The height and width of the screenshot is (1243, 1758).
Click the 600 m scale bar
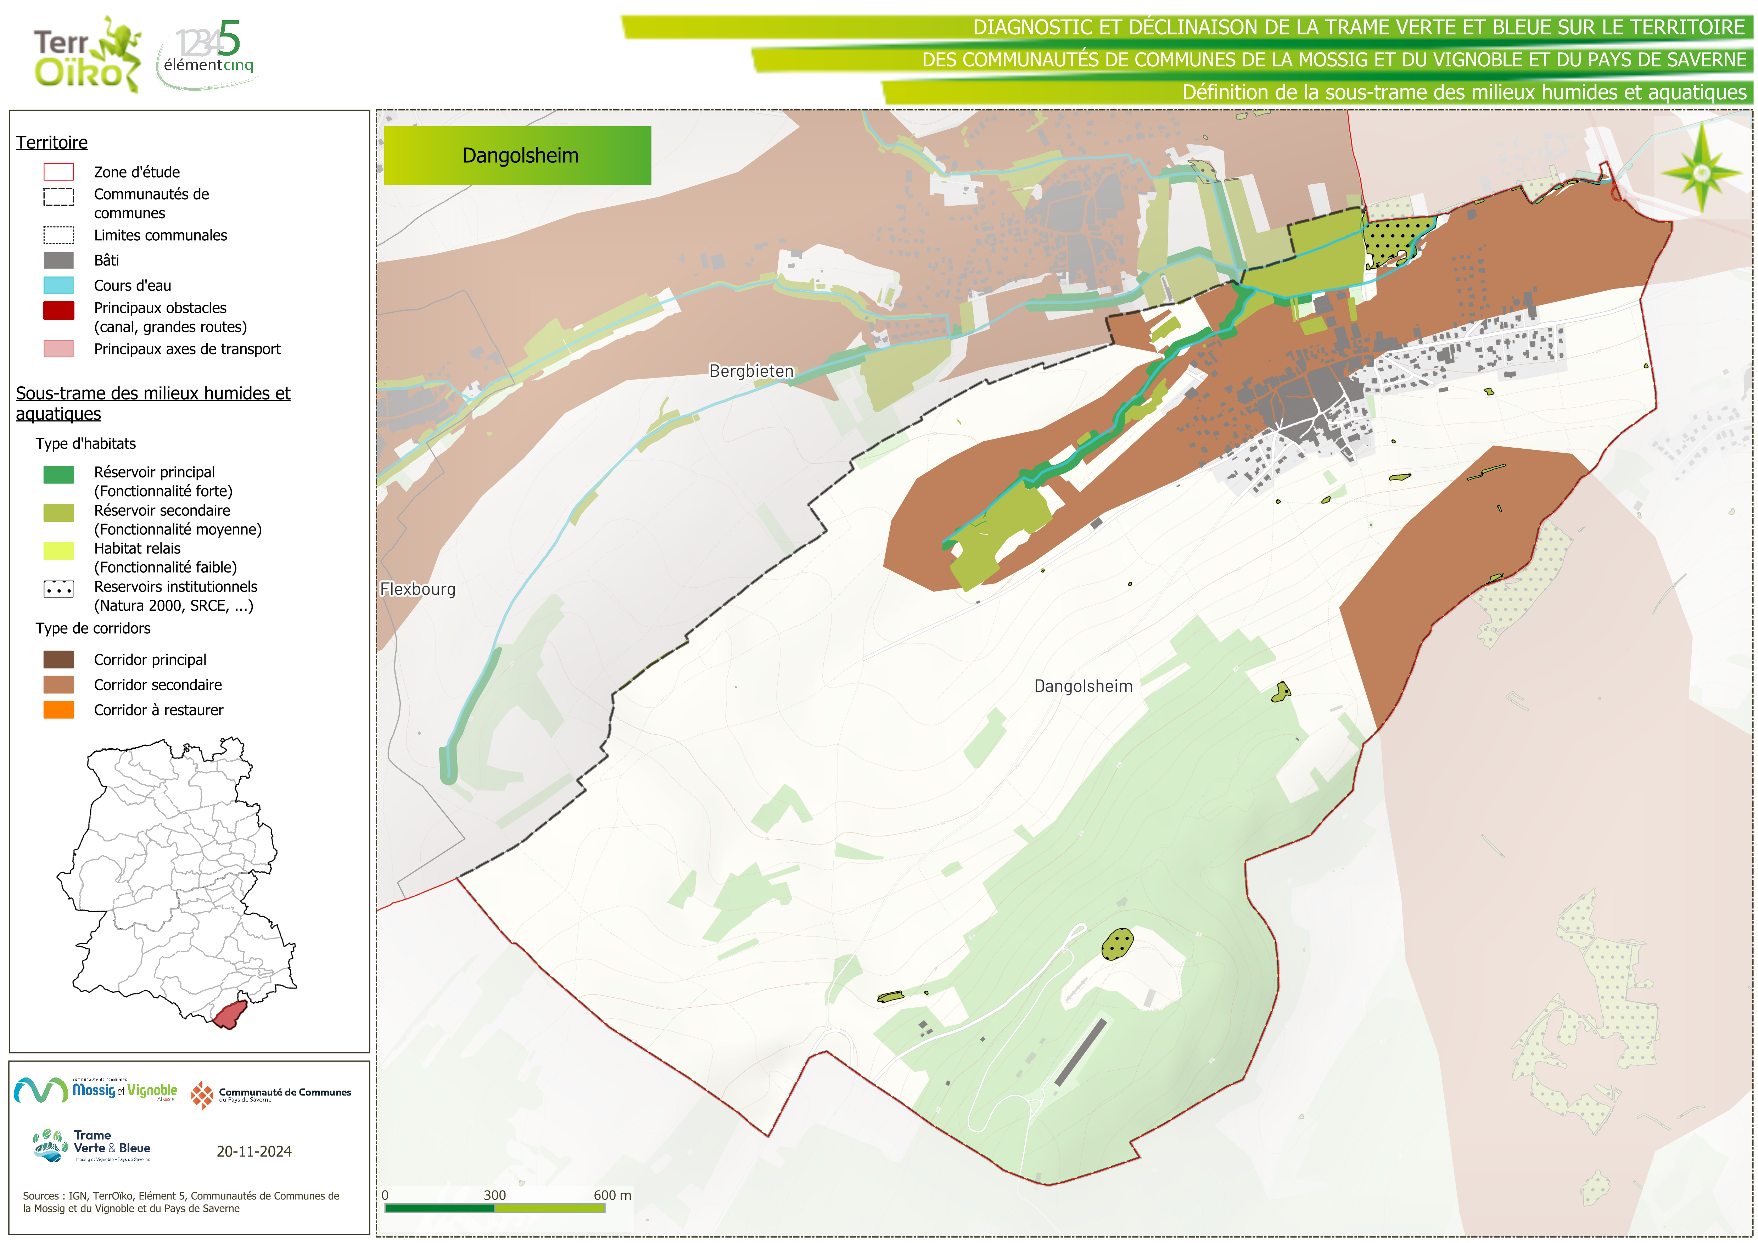[495, 1208]
